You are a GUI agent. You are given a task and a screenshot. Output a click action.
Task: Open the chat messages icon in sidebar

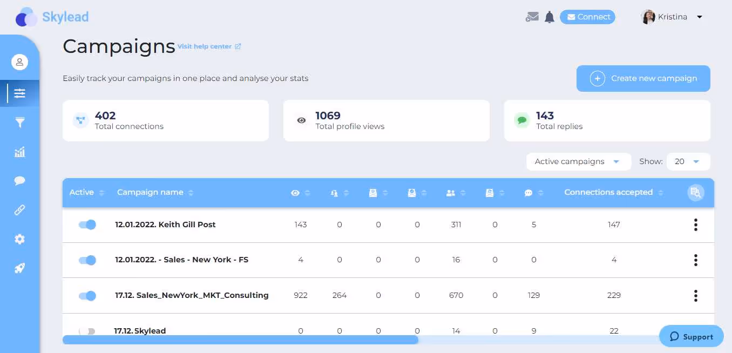20,181
